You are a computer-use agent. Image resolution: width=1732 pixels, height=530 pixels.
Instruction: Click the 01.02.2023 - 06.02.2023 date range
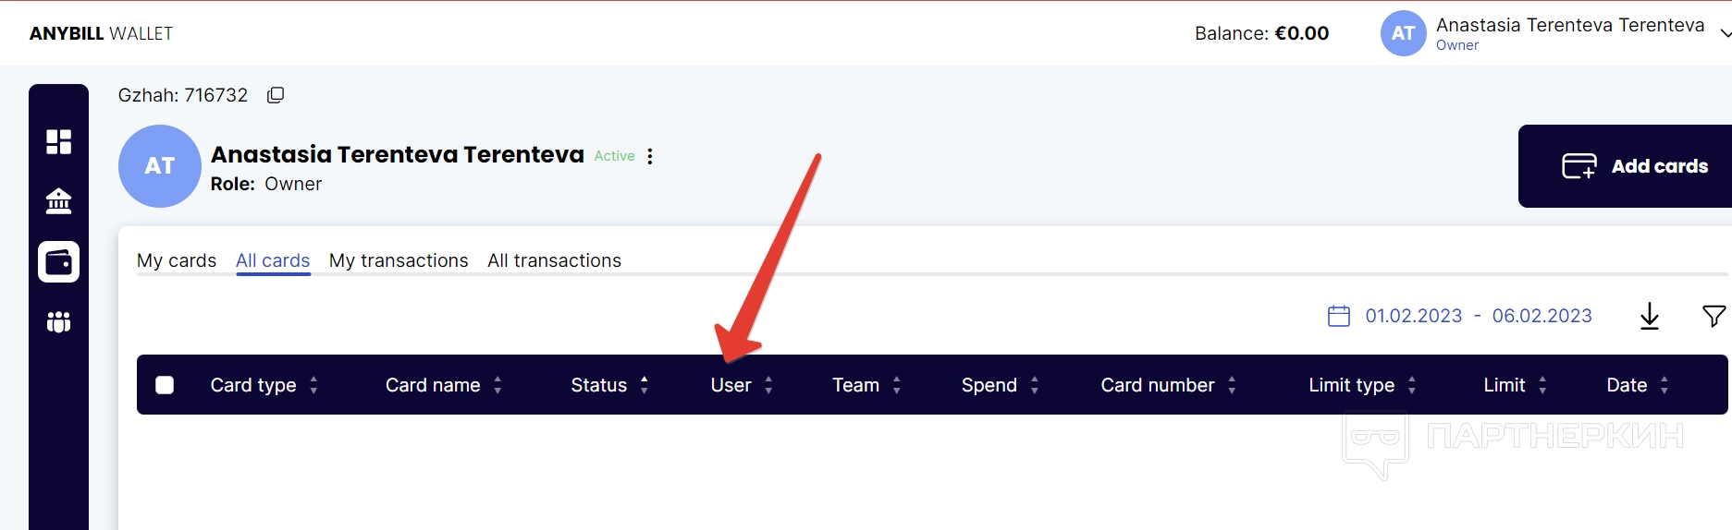(1478, 316)
